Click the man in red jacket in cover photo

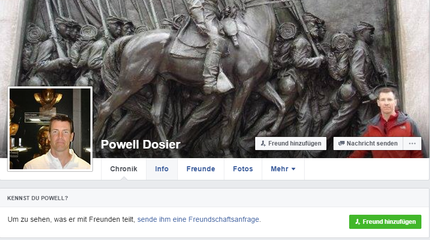coord(387,123)
